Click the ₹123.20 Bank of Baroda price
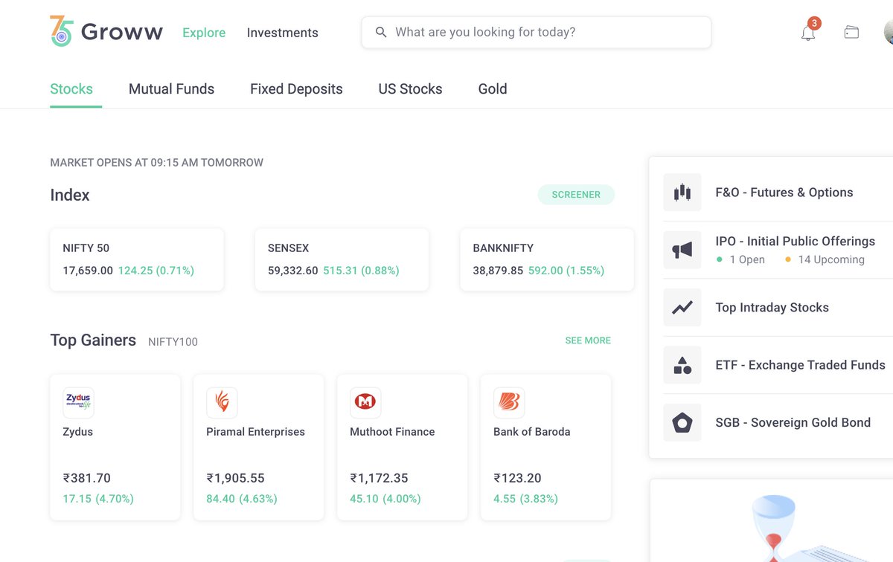This screenshot has width=893, height=562. point(517,478)
